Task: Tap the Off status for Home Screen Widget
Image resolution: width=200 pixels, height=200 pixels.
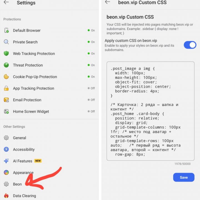Action: click(91, 111)
